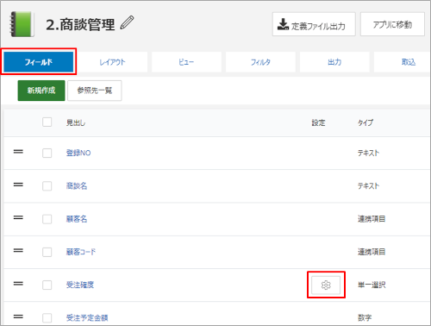431x326 pixels.
Task: Click the pencil edit icon beside 2.商談管理
Action: click(127, 22)
